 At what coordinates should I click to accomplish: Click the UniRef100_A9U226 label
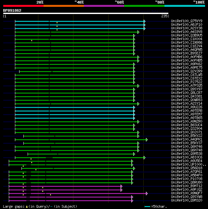pos(187,107)
